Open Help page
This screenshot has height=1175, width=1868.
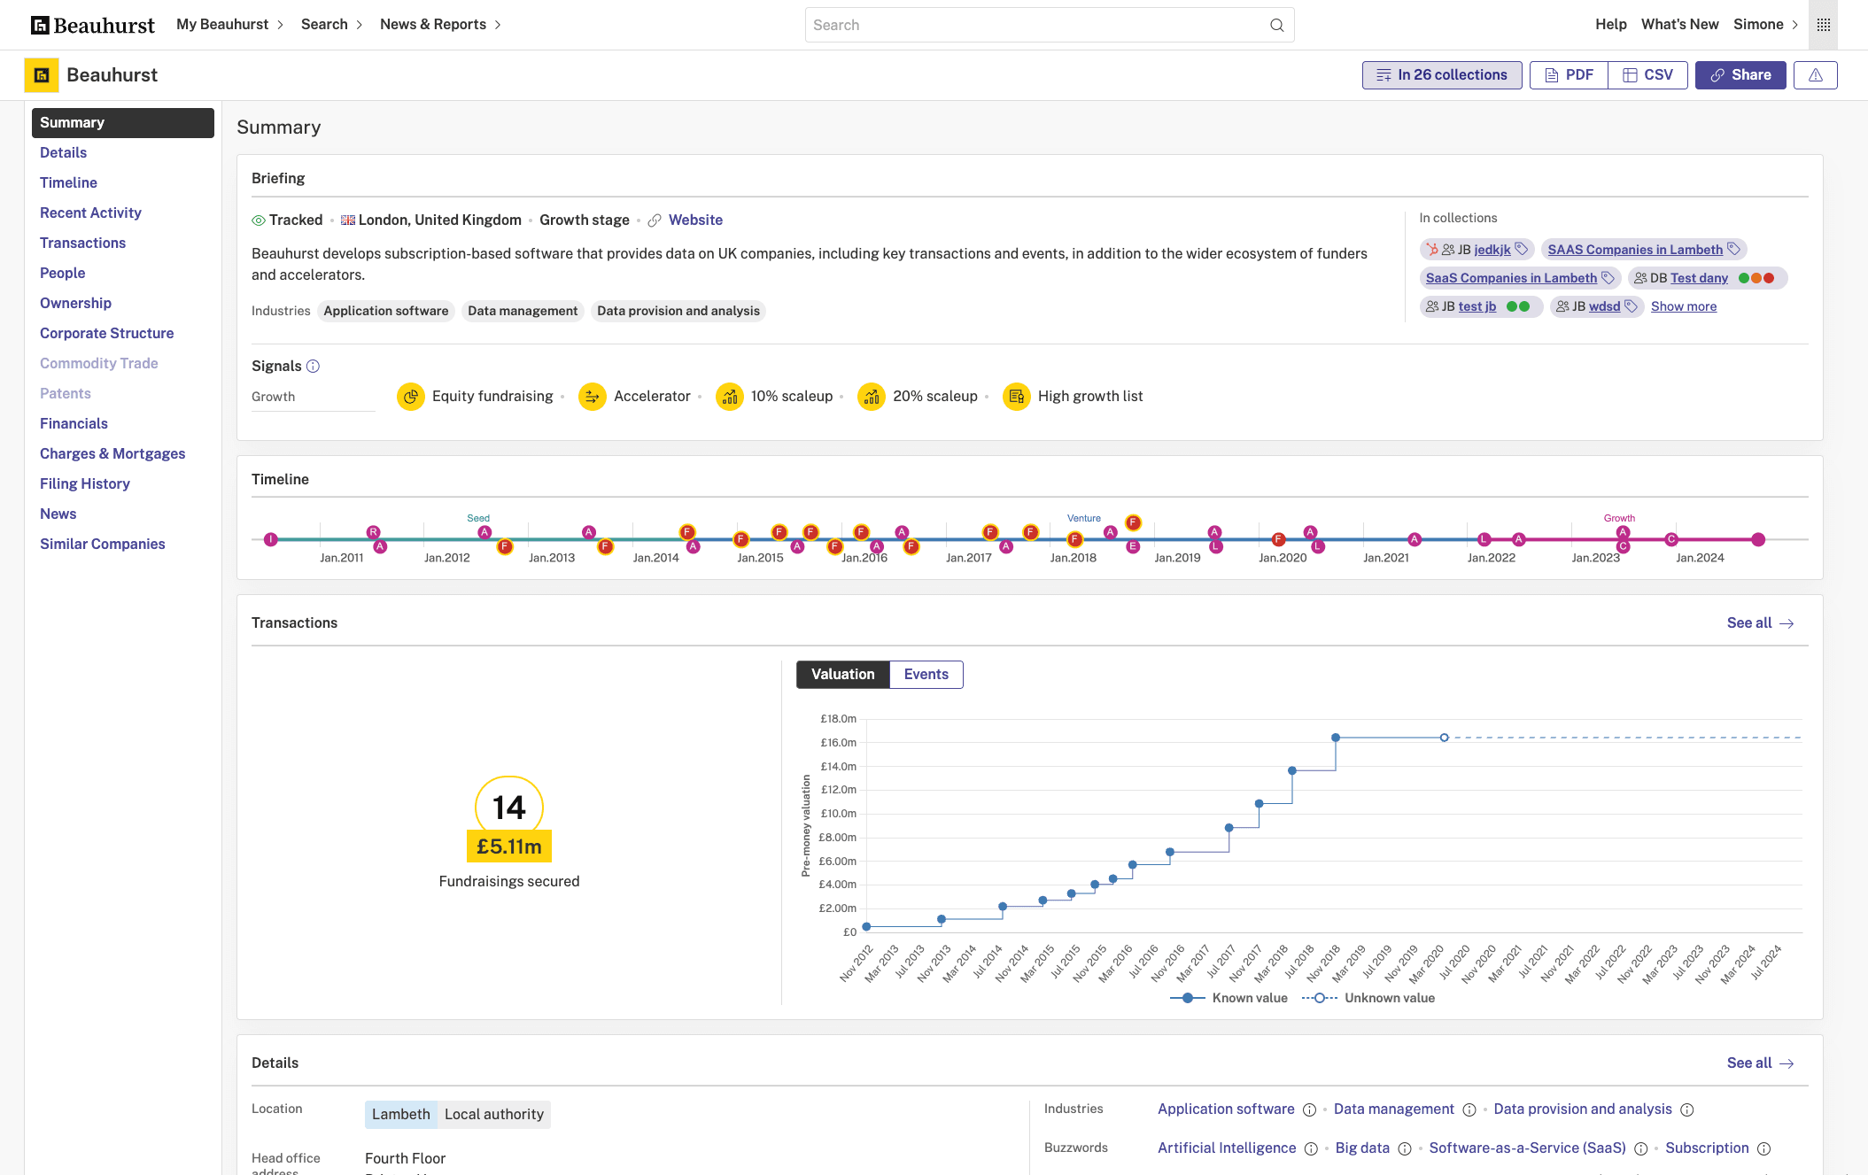(x=1611, y=25)
